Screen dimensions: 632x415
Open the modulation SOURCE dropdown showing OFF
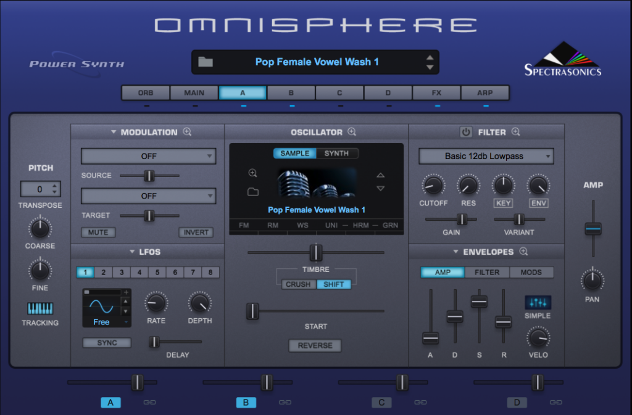[148, 156]
